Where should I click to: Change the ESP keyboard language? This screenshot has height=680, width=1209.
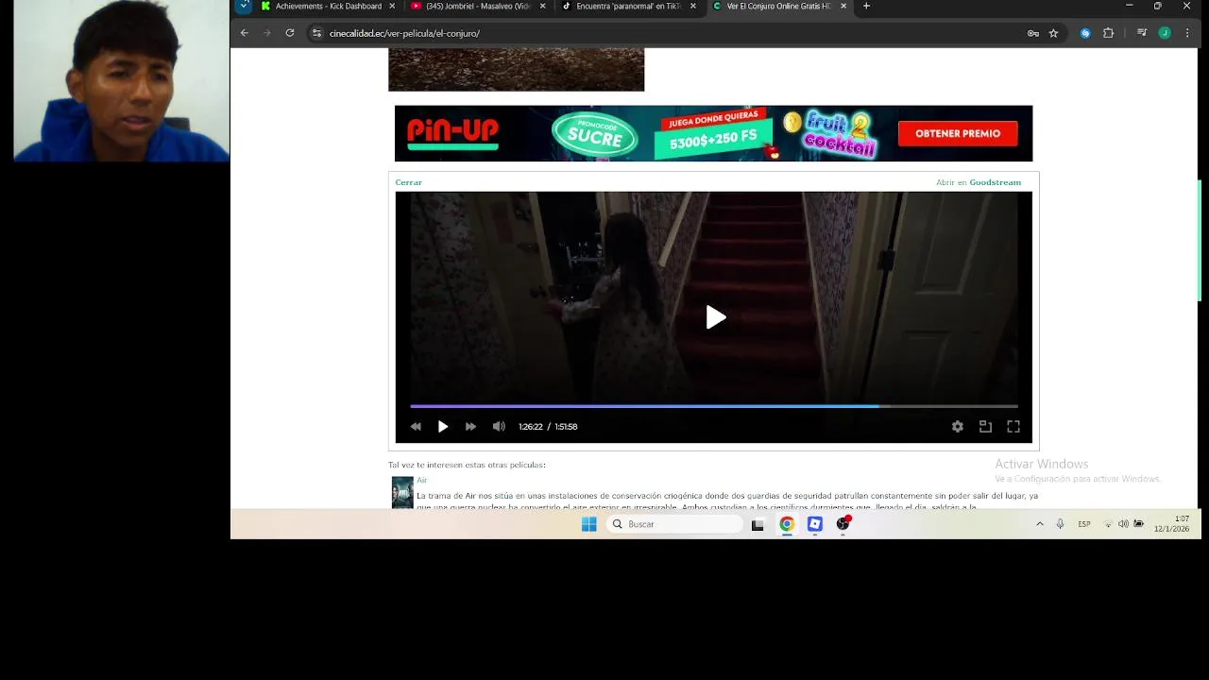click(1084, 524)
